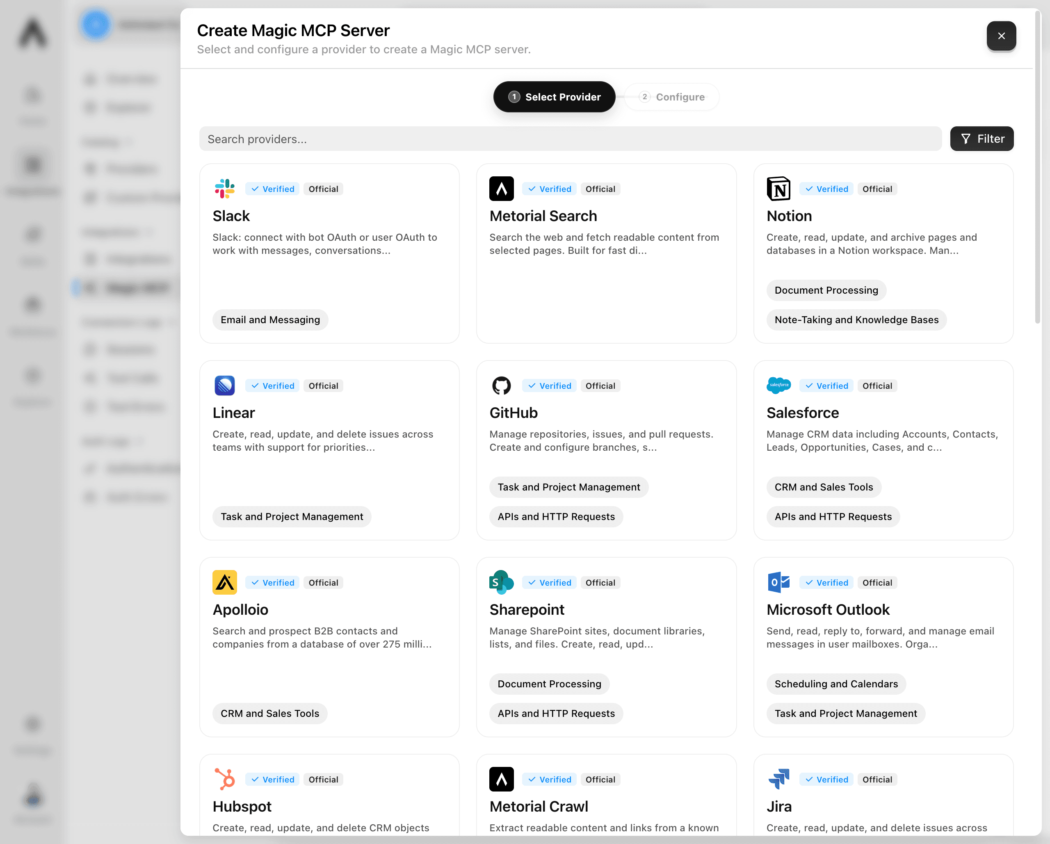Select the Select Provider step tab
Screen dimensions: 1050x844
[554, 97]
